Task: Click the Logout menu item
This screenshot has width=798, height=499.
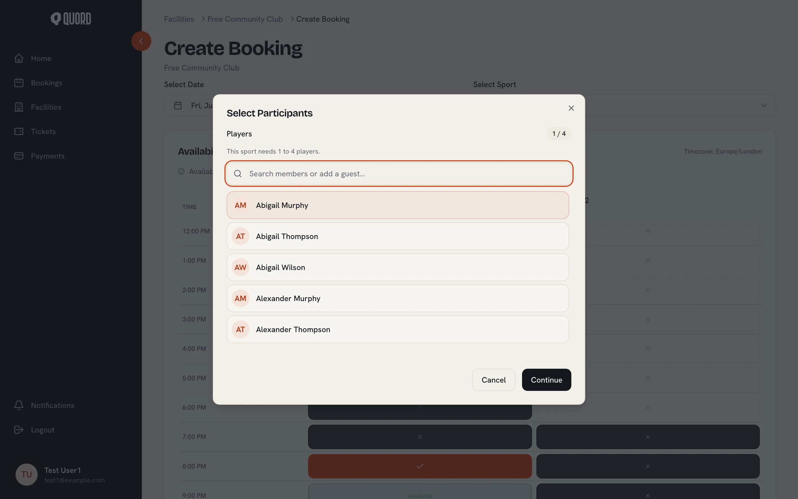Action: pos(43,430)
